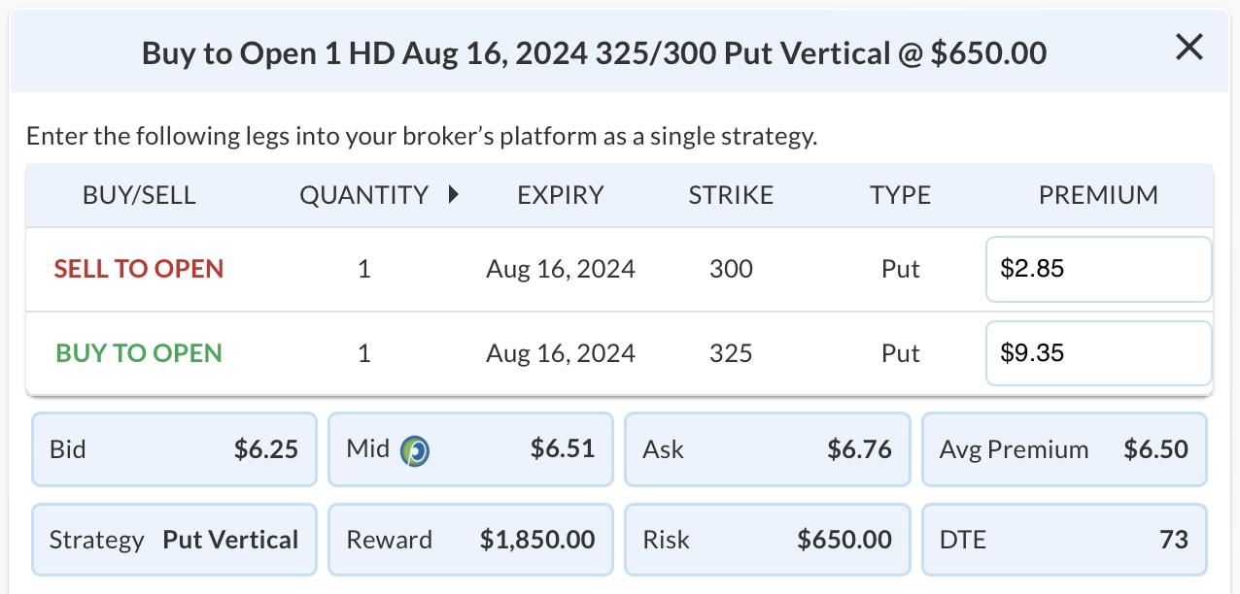Select the Mid price box
The width and height of the screenshot is (1240, 594).
(470, 449)
